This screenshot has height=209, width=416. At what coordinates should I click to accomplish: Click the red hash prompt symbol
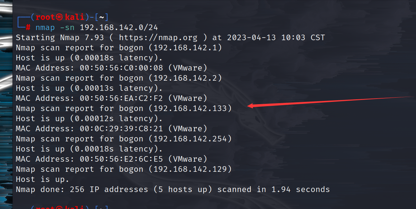click(28, 27)
